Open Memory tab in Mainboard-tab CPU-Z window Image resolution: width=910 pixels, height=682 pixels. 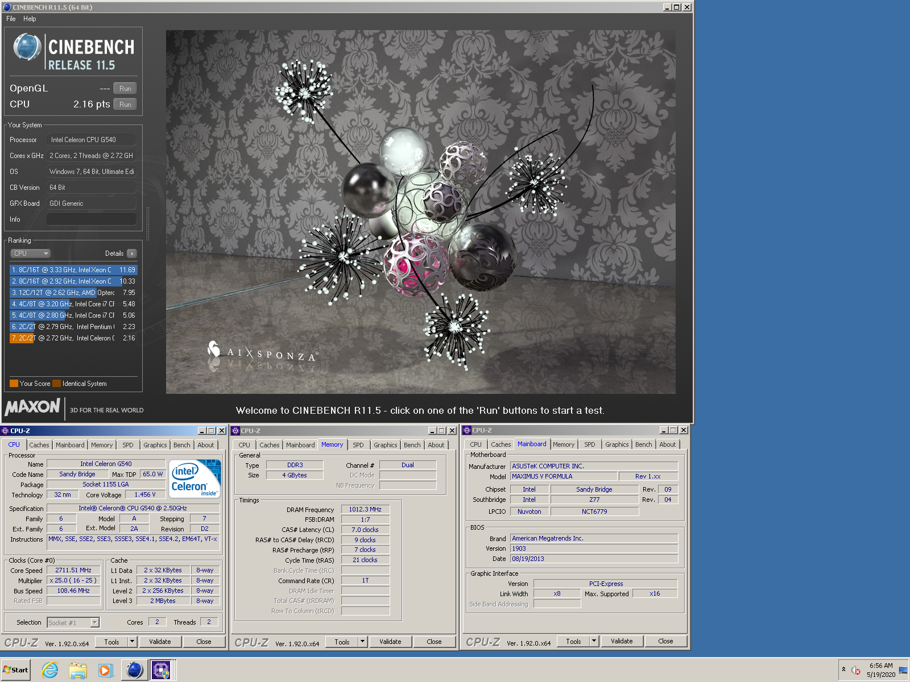point(564,444)
